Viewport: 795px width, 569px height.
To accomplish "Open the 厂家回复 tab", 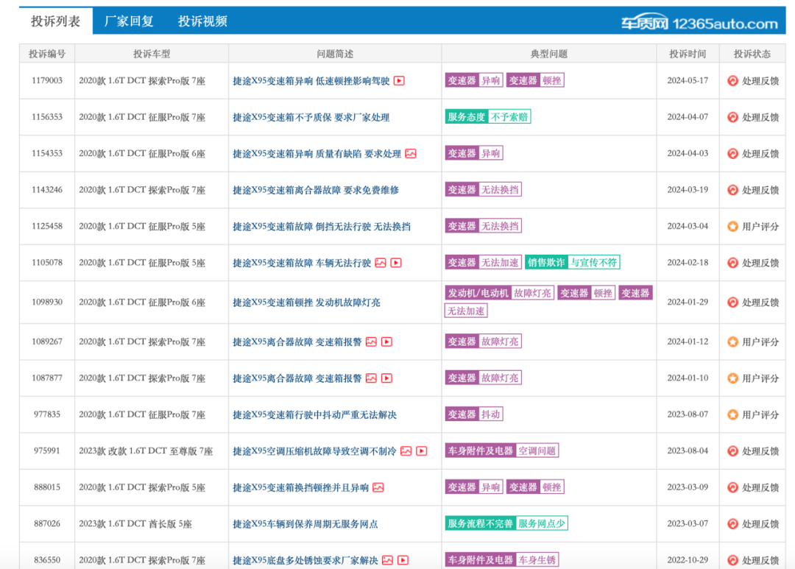I will click(129, 21).
